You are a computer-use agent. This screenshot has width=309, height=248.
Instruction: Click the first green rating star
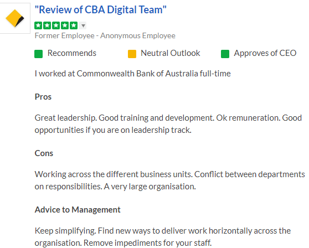click(38, 25)
